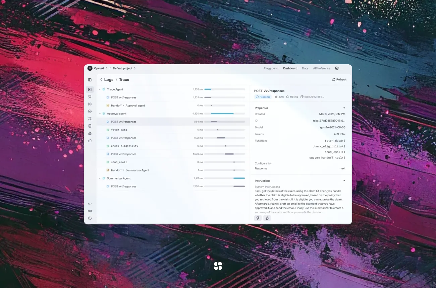Click the custom_handoff_tool() function entry

point(327,158)
